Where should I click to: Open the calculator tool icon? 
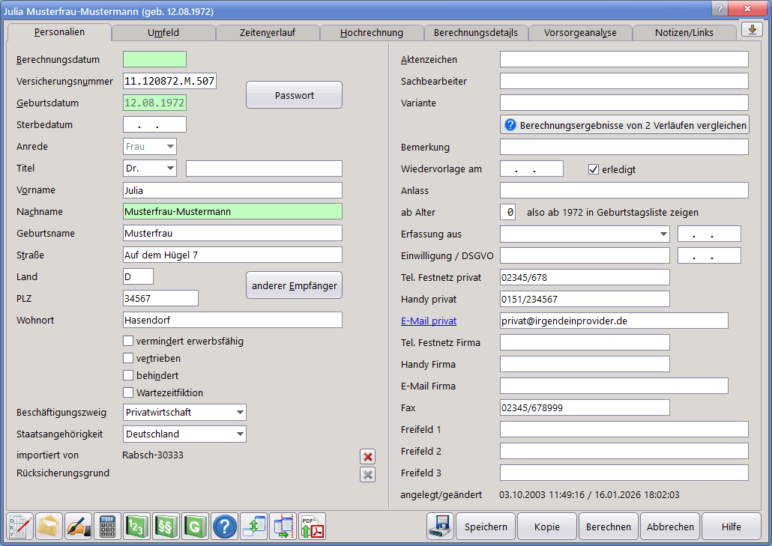click(107, 527)
